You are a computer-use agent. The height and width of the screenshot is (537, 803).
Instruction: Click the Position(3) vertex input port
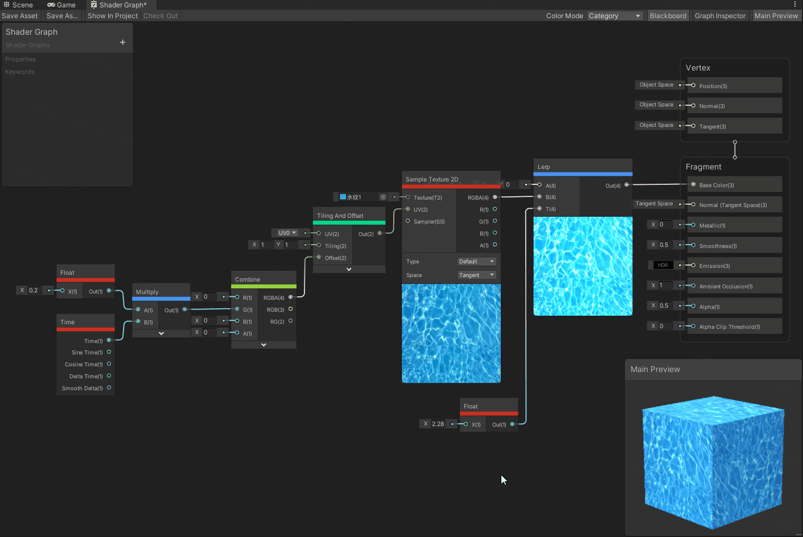pos(693,85)
